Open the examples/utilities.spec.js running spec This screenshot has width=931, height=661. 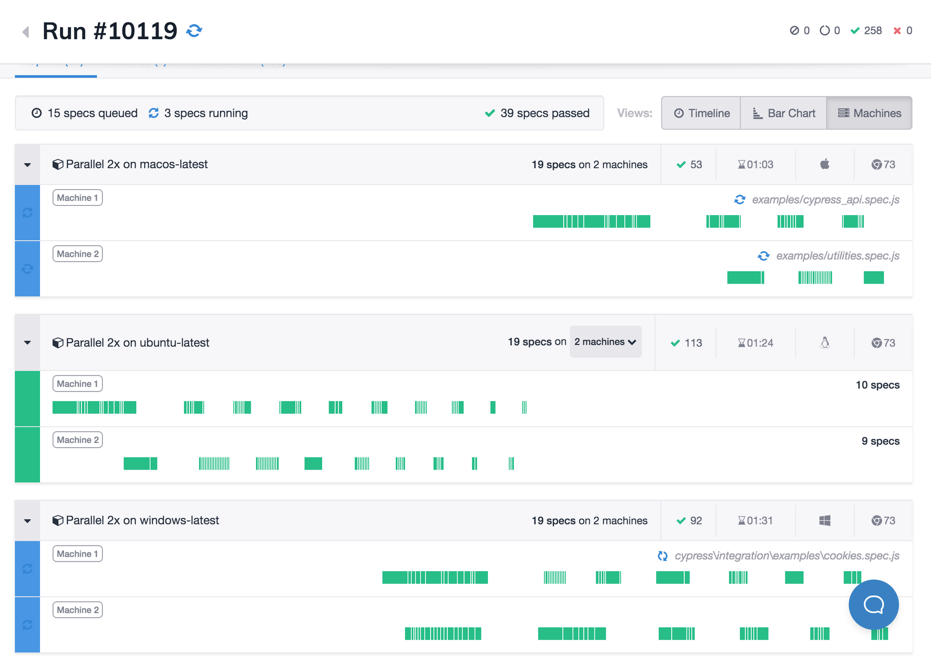tap(837, 256)
